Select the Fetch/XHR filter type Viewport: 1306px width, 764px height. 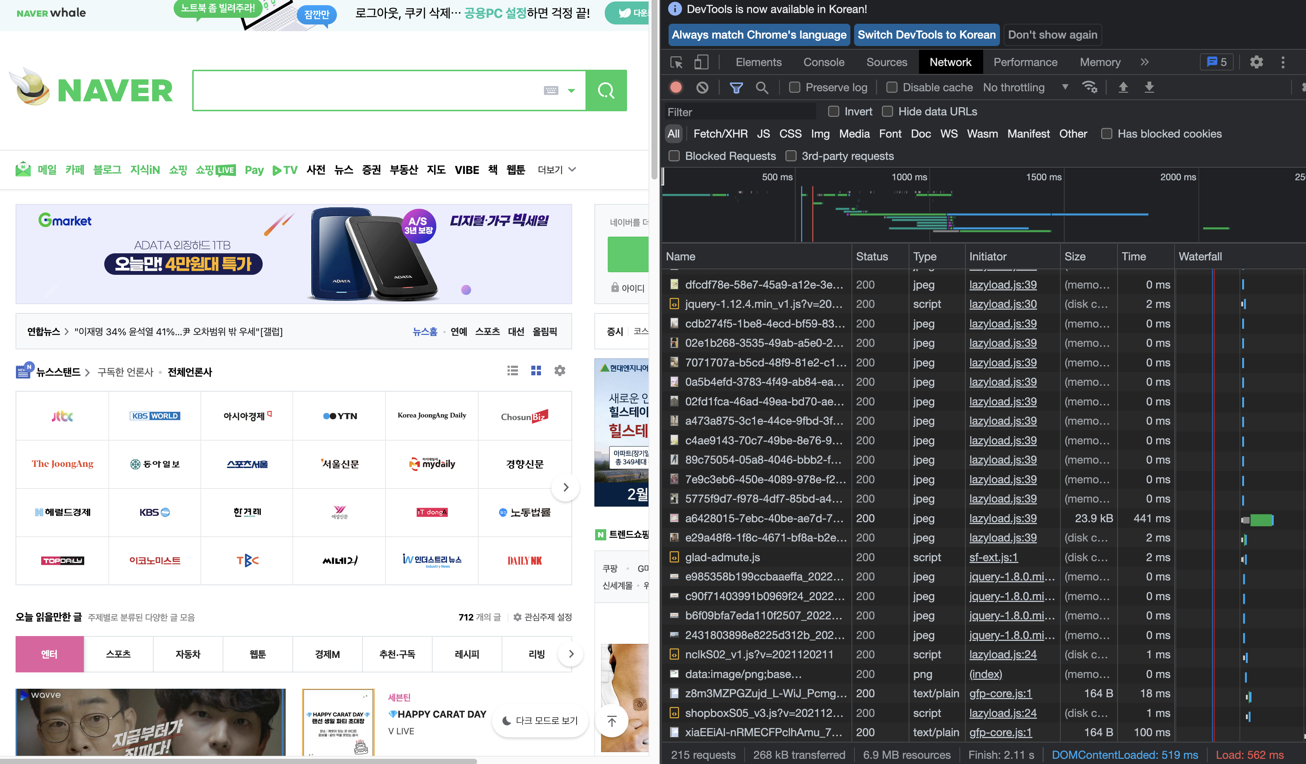pyautogui.click(x=720, y=134)
